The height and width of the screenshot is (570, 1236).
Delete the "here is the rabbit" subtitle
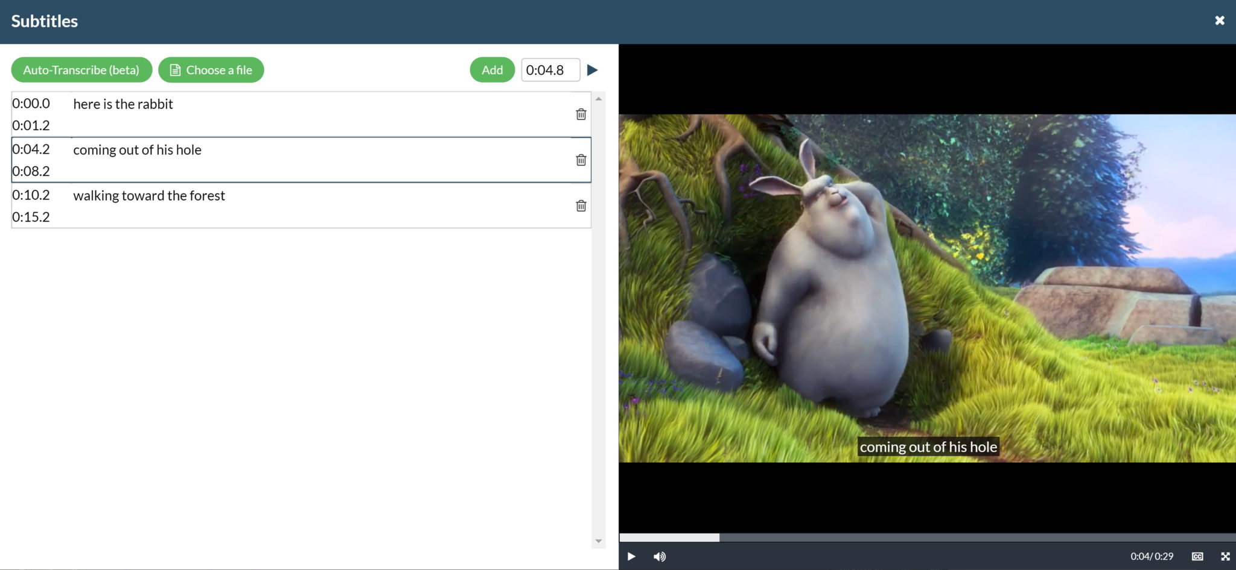coord(581,114)
